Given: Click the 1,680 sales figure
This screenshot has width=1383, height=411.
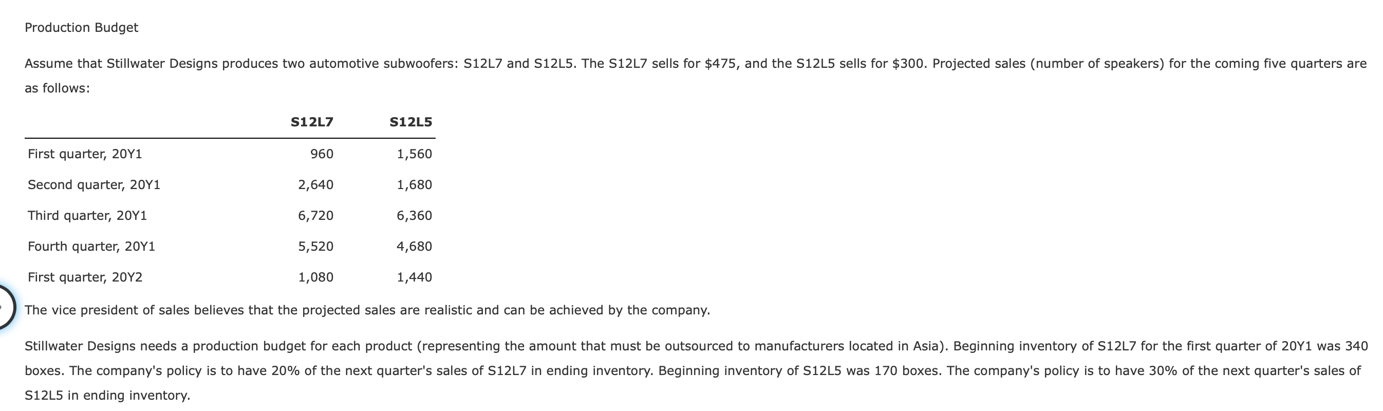Looking at the screenshot, I should tap(415, 185).
